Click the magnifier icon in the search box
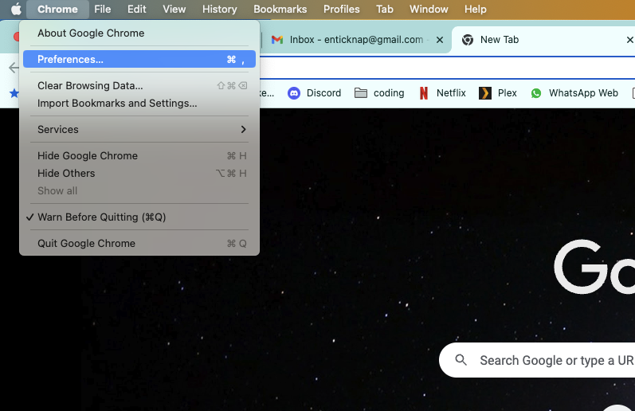This screenshot has height=411, width=635. tap(461, 359)
